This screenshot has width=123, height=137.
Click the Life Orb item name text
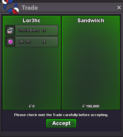[x=24, y=42]
